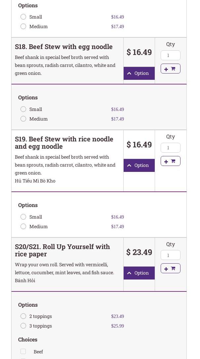Select the 2 toppings option
200x359 pixels.
point(23,316)
